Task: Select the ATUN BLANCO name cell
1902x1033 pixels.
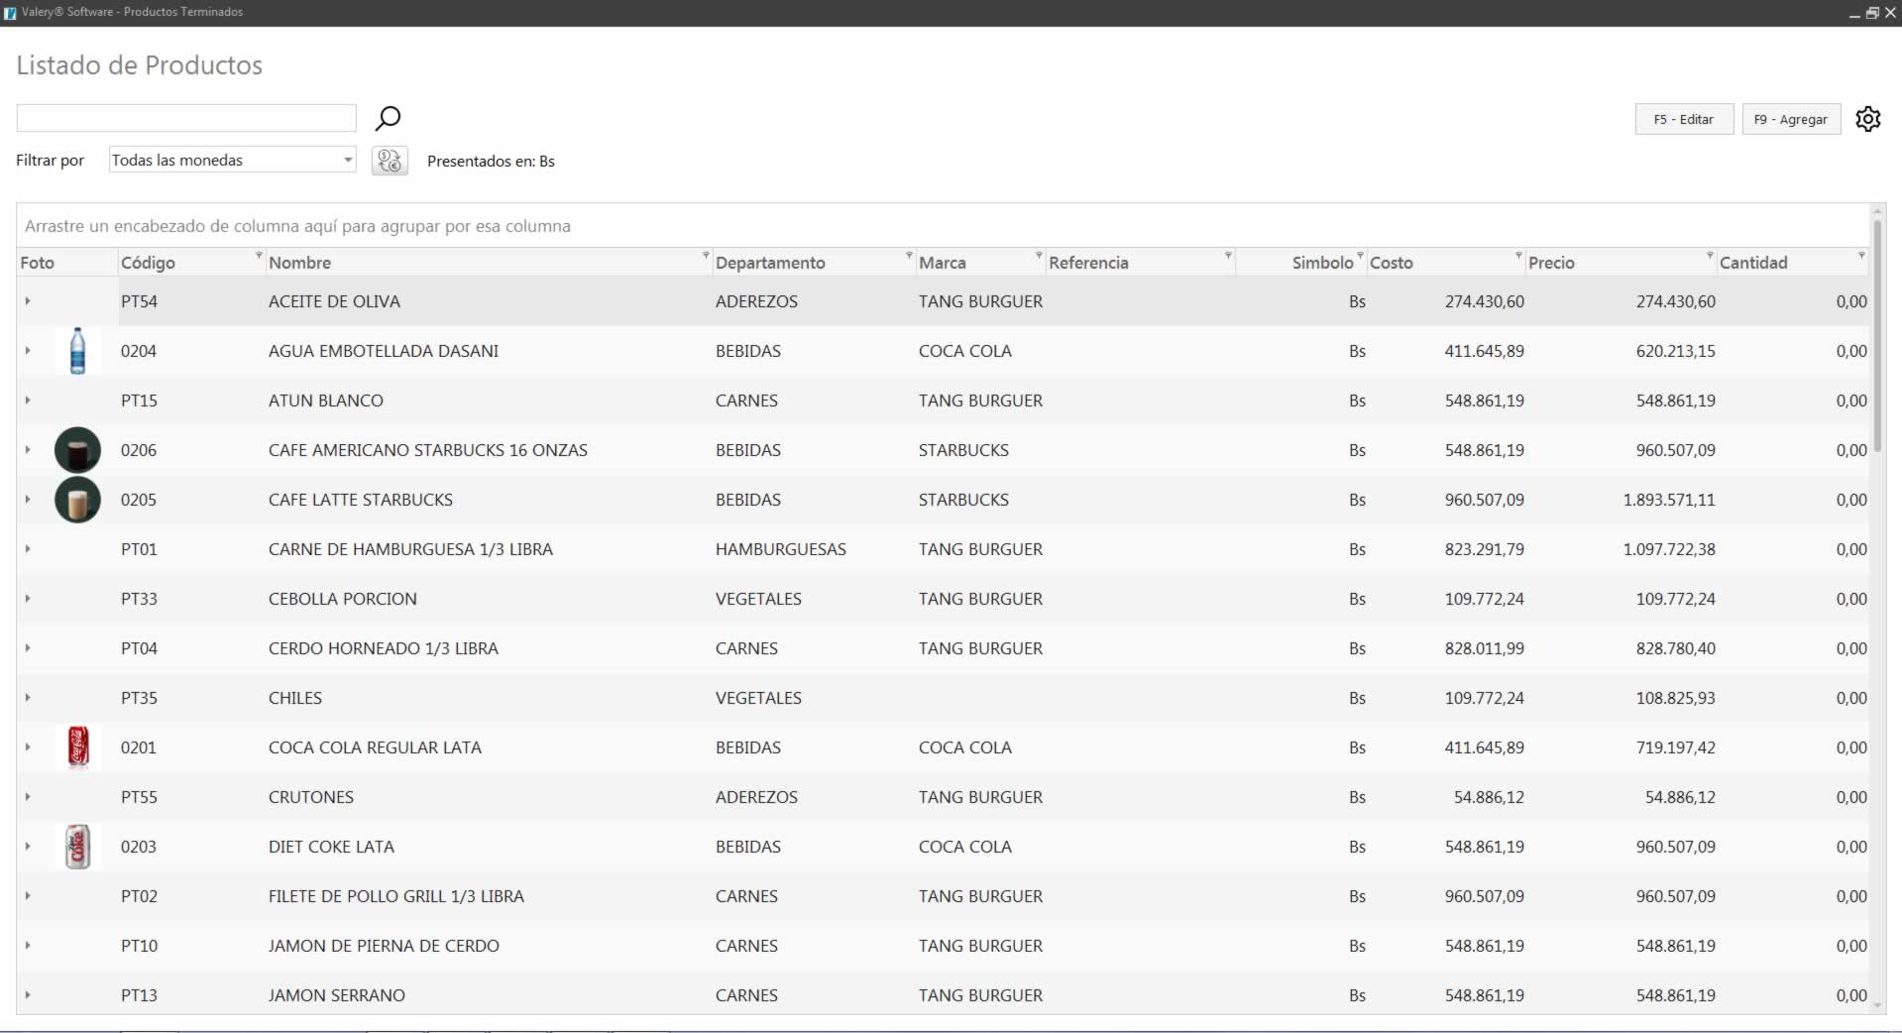Action: click(326, 401)
